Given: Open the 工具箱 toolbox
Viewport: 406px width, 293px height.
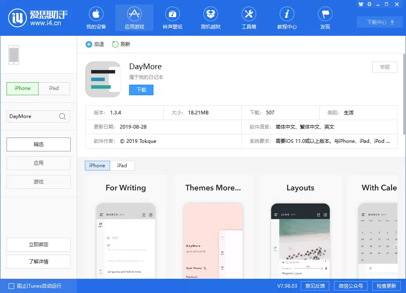Looking at the screenshot, I should pyautogui.click(x=249, y=18).
